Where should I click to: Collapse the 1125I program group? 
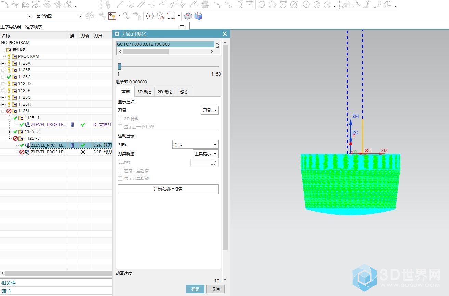point(3,111)
